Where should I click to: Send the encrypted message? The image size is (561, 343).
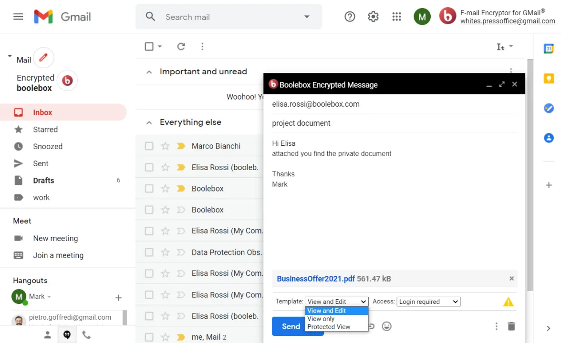coord(290,326)
